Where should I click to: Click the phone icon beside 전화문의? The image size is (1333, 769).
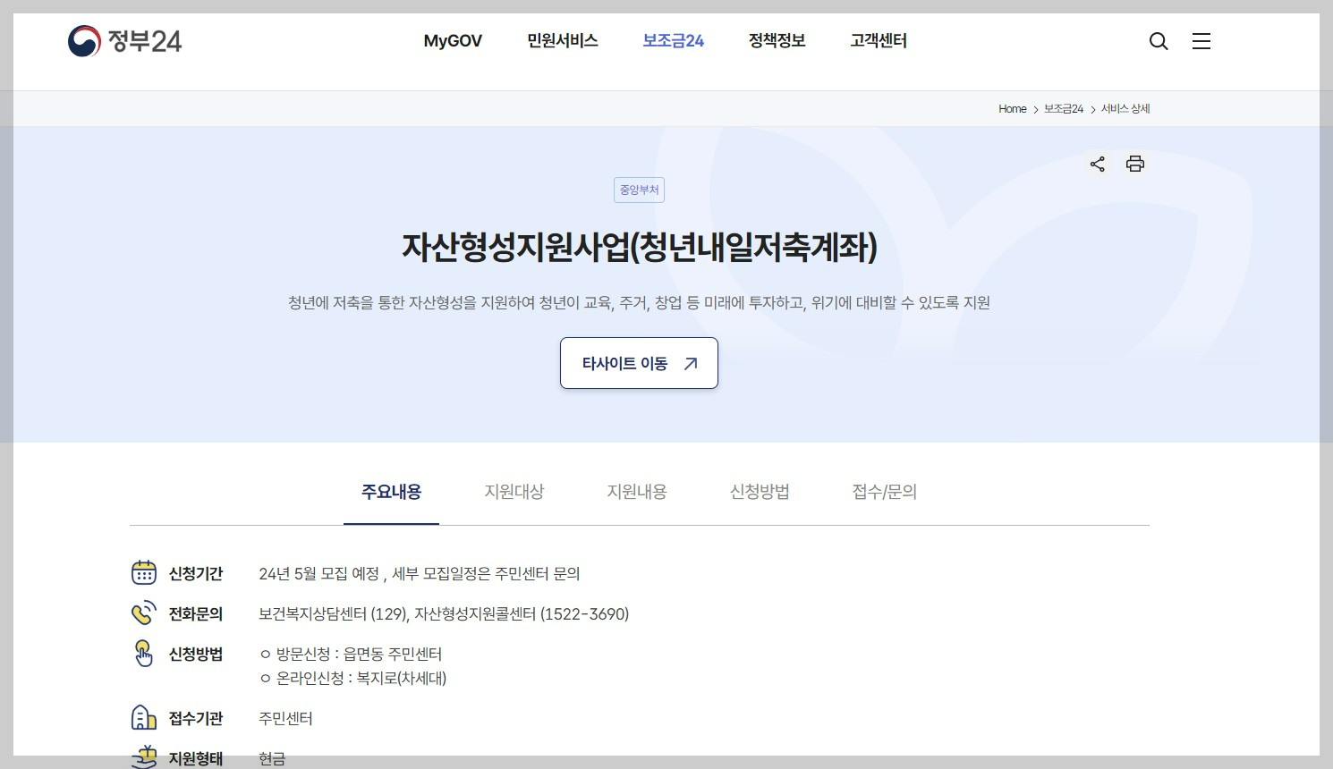[x=144, y=613]
